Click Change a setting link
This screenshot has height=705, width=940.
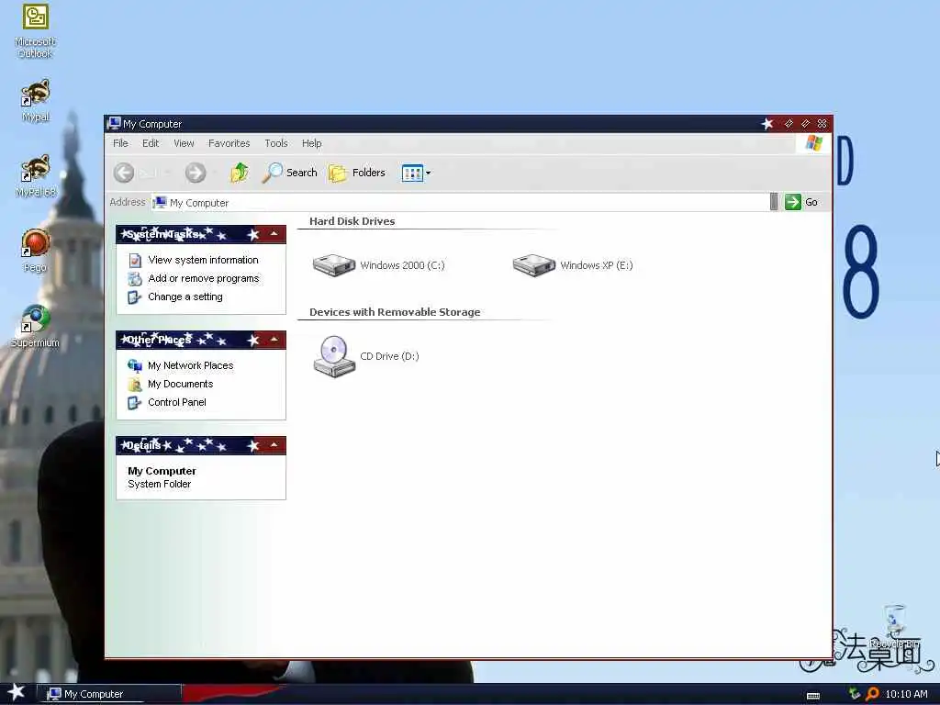click(185, 297)
